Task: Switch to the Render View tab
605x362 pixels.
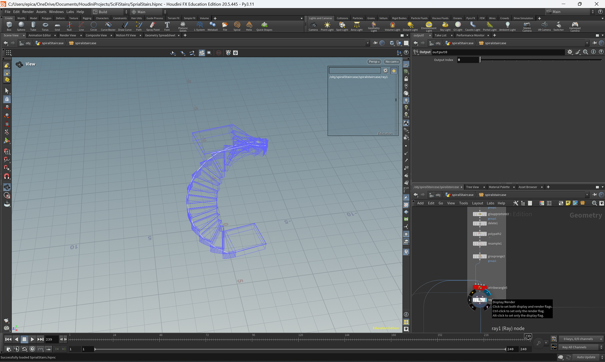Action: point(68,35)
